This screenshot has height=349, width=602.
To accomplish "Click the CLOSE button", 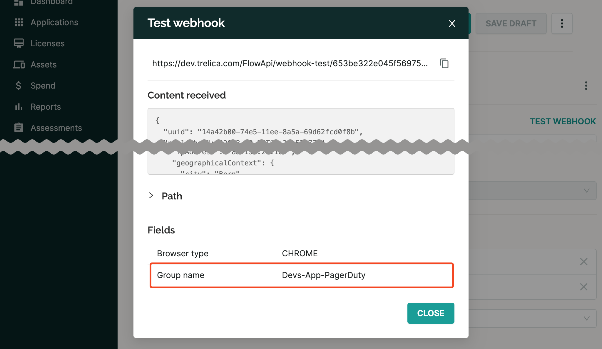I will (431, 313).
